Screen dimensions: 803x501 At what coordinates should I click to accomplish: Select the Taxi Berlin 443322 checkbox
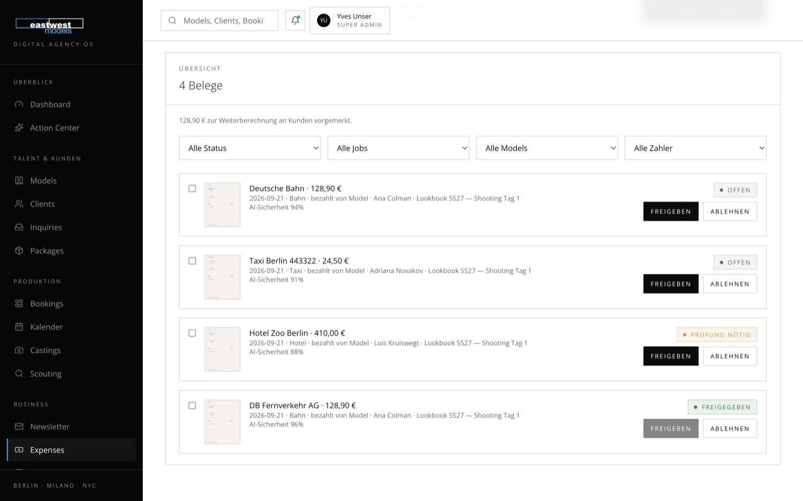click(192, 261)
